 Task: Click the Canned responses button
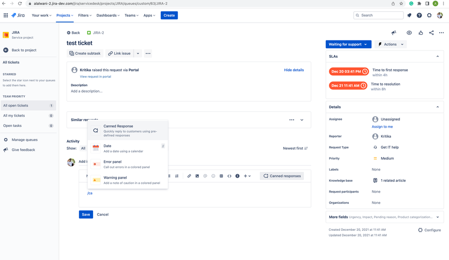pos(282,176)
